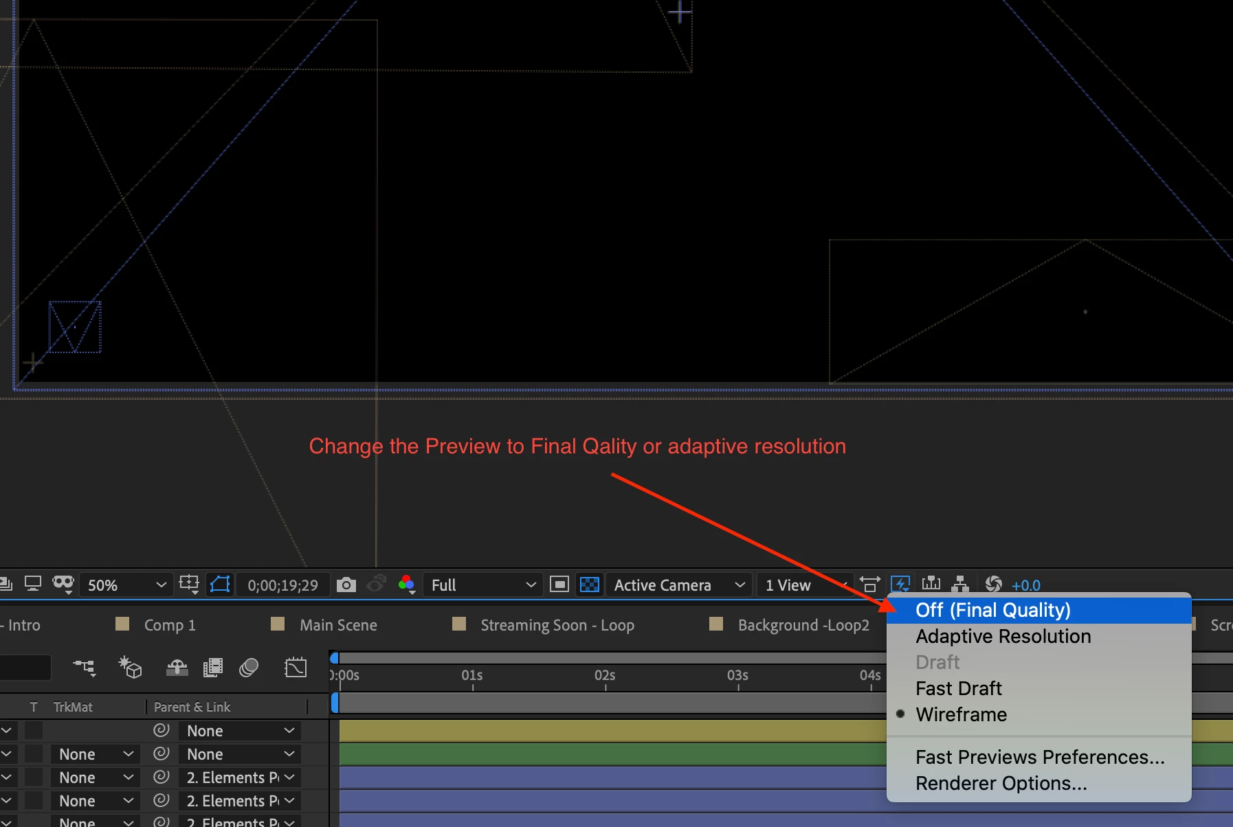Open Renderer Options dialog
Viewport: 1233px width, 827px height.
1038,783
